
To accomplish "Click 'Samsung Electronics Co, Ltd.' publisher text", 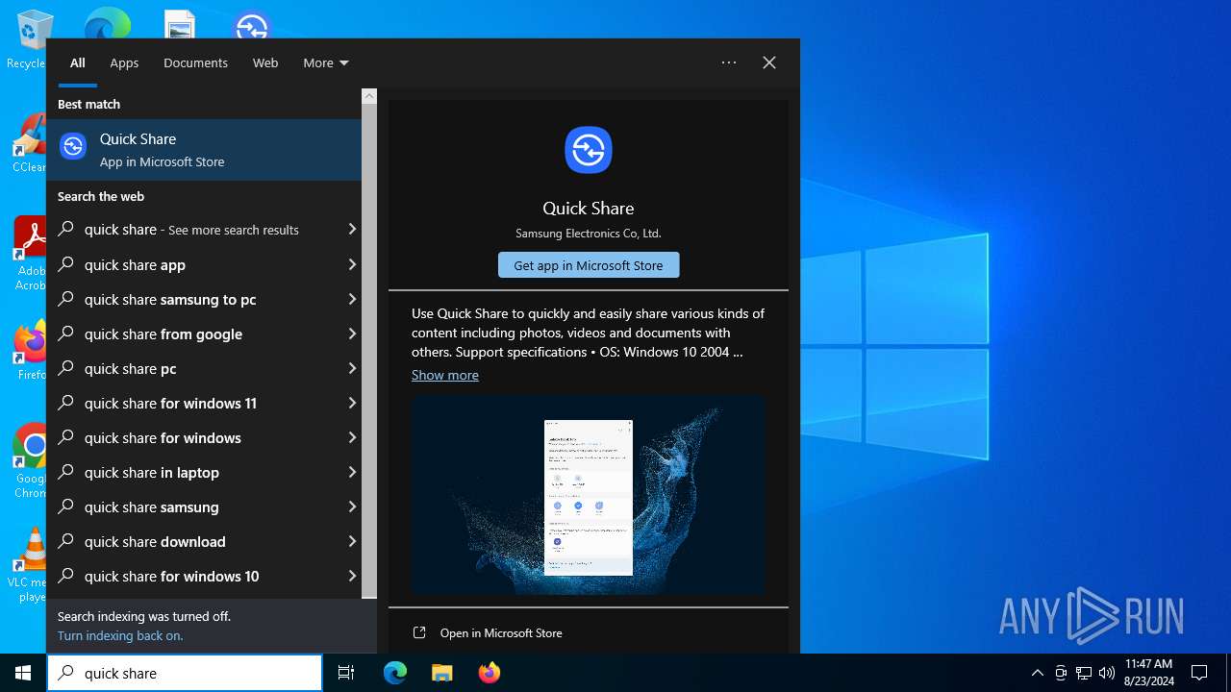I will click(589, 234).
